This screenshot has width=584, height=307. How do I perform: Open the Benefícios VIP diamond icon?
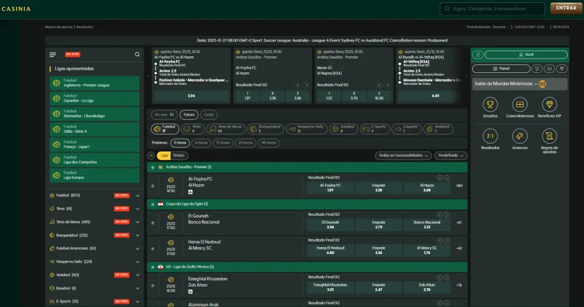pyautogui.click(x=549, y=105)
